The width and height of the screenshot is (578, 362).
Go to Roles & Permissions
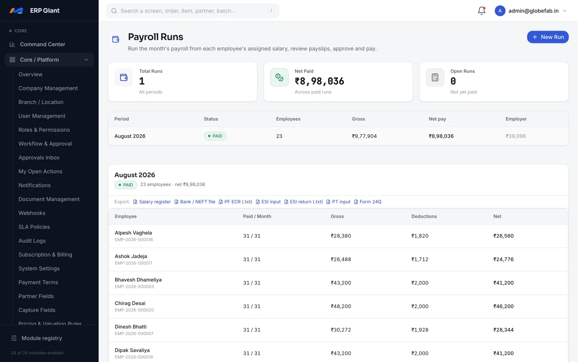point(44,130)
